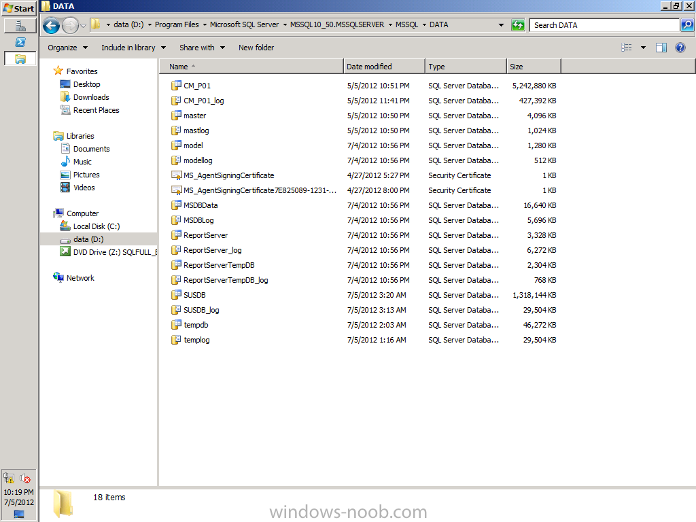Select the ReportServer file icon
Image resolution: width=696 pixels, height=522 pixels.
[176, 234]
